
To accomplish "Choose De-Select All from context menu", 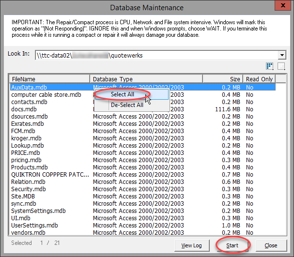I will (x=132, y=105).
